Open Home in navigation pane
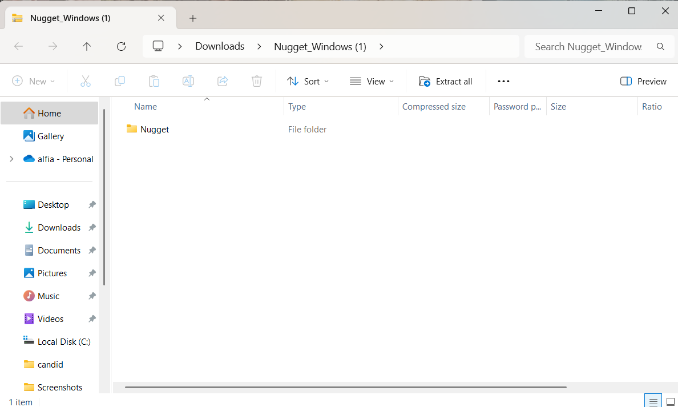 49,114
